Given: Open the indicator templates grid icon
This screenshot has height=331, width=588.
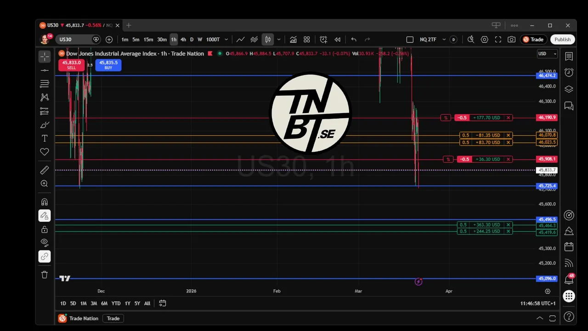Looking at the screenshot, I should tap(307, 40).
